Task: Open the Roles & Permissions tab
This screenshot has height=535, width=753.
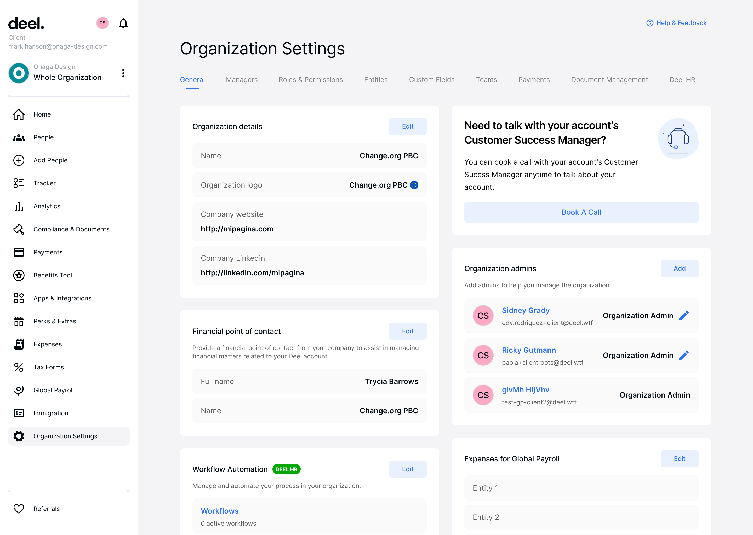Action: (311, 80)
